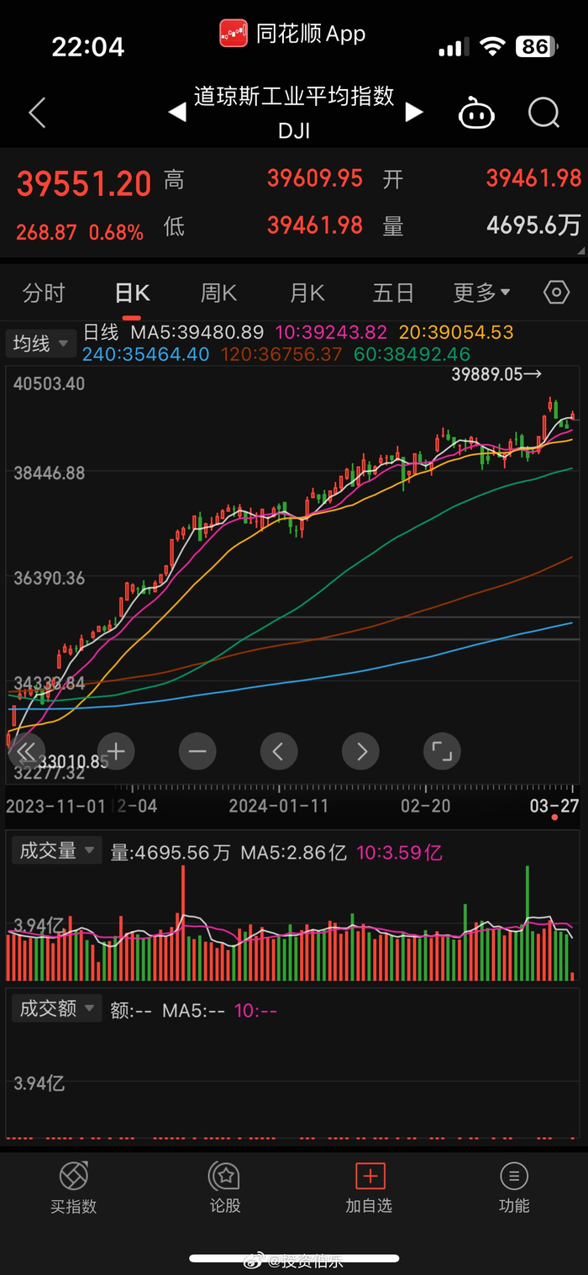
Task: Tap the tallest red volume bar
Action: (x=182, y=922)
